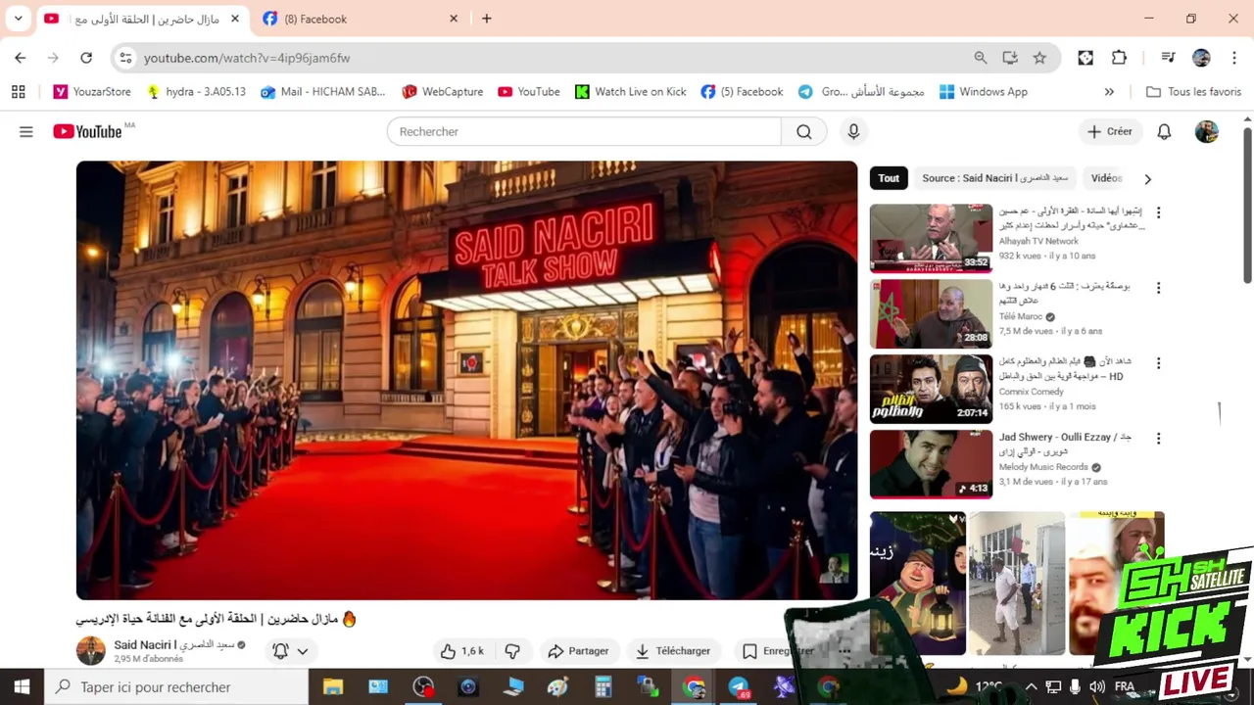This screenshot has height=705, width=1254.
Task: View site information icon in address bar
Action: click(125, 58)
